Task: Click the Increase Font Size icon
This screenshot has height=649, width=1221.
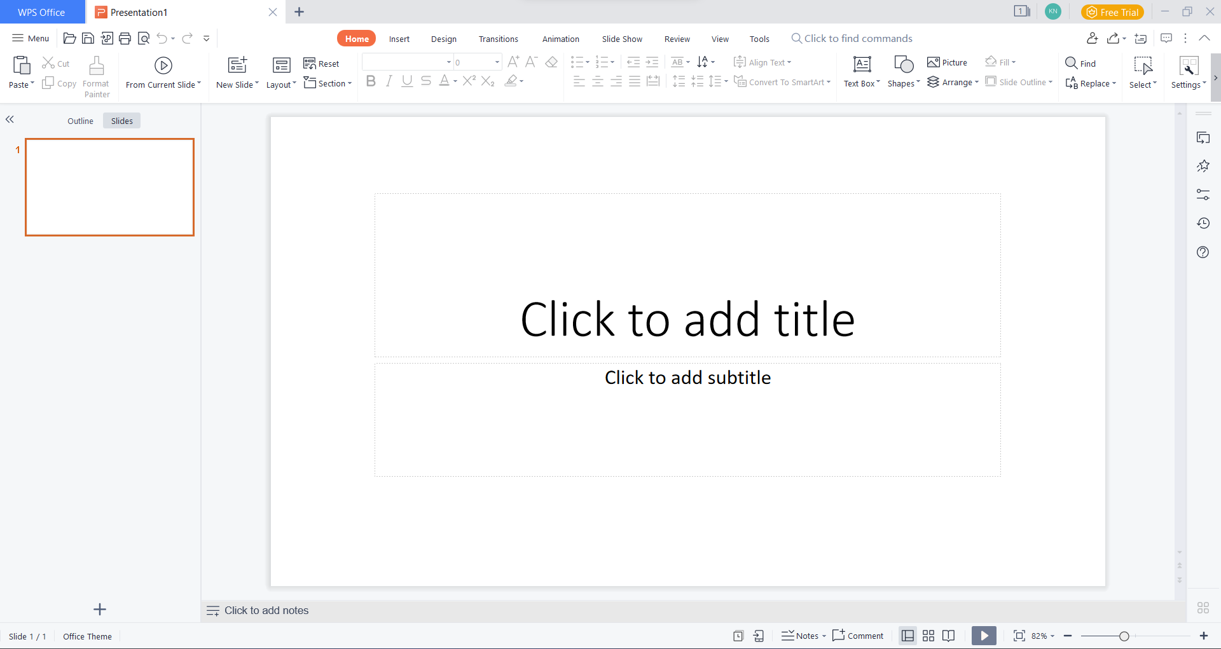Action: pos(513,62)
